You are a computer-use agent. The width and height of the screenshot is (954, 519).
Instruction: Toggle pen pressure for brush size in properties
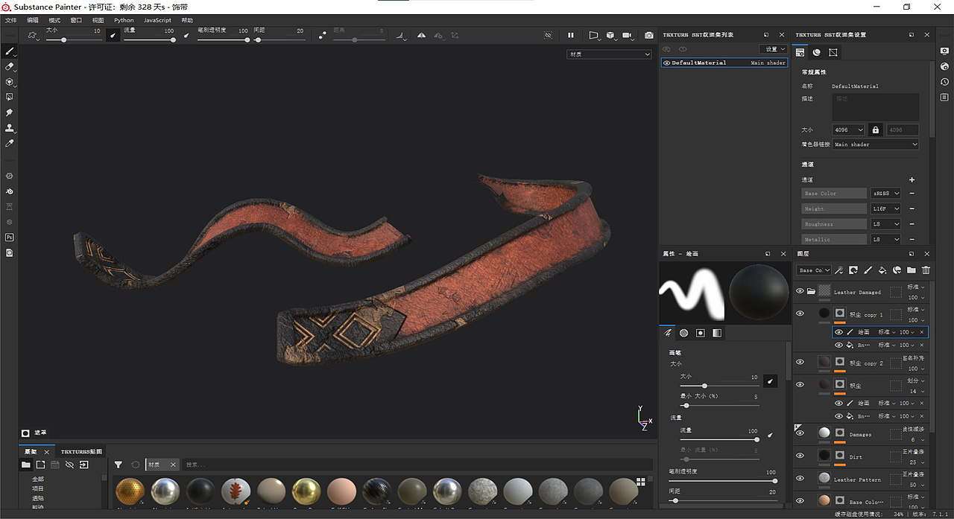tap(771, 381)
